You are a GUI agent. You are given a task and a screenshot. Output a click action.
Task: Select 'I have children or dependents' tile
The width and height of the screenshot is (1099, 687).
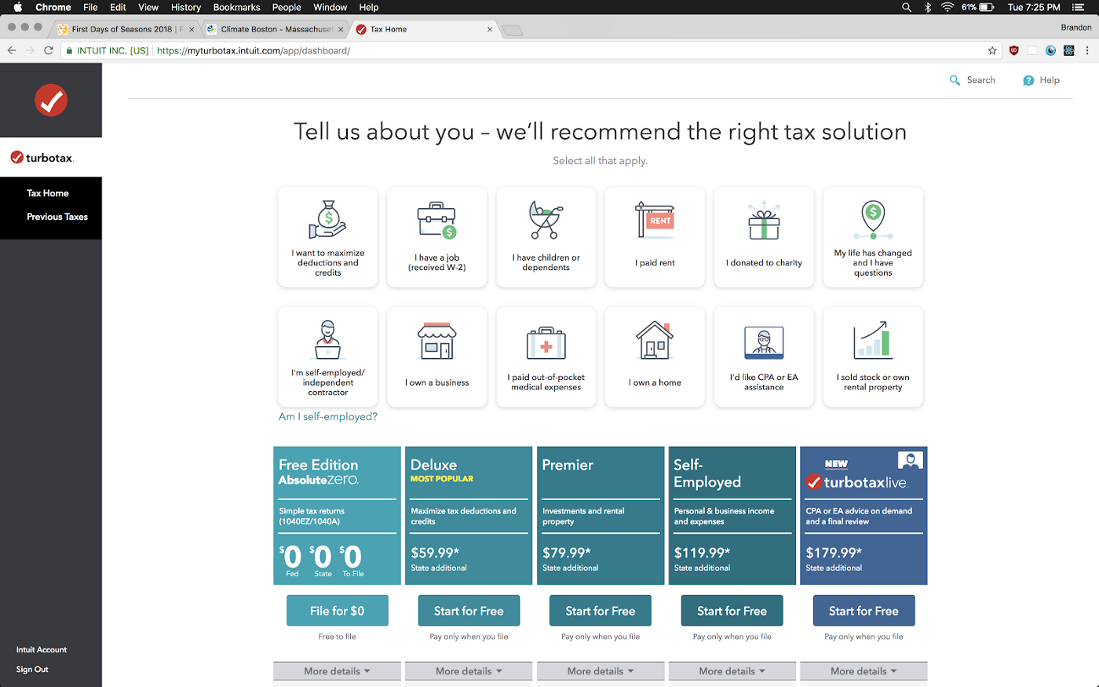[546, 237]
